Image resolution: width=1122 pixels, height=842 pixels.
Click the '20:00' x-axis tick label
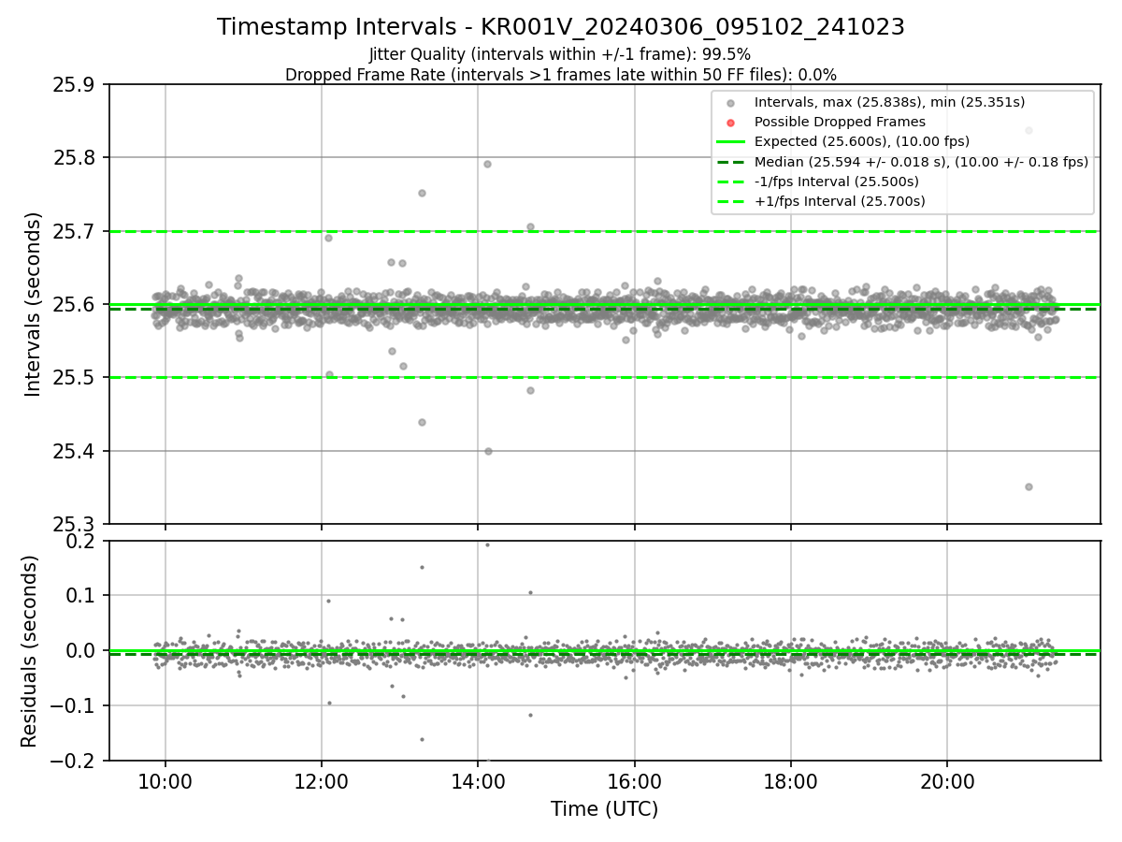(x=947, y=782)
